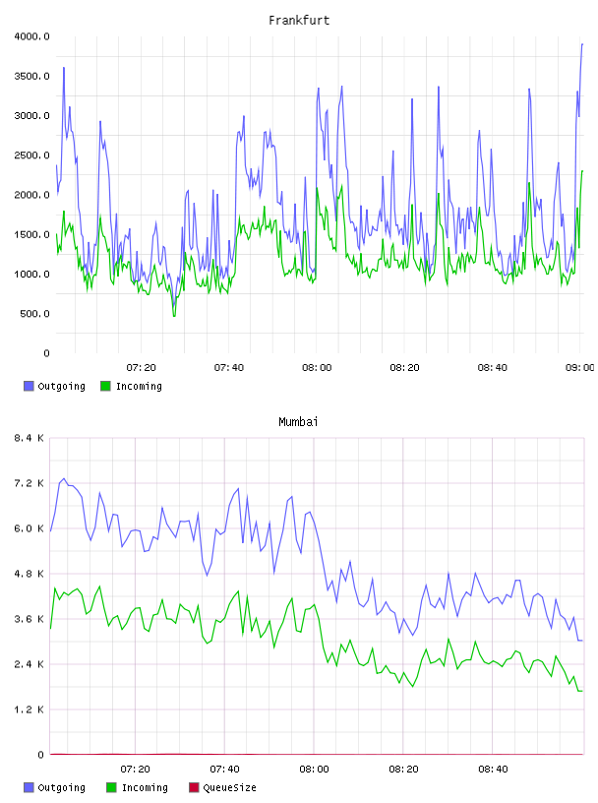Screen dimensions: 598x803
Task: Select the Incoming green swatch in Mumbai legend
Action: coord(111,787)
